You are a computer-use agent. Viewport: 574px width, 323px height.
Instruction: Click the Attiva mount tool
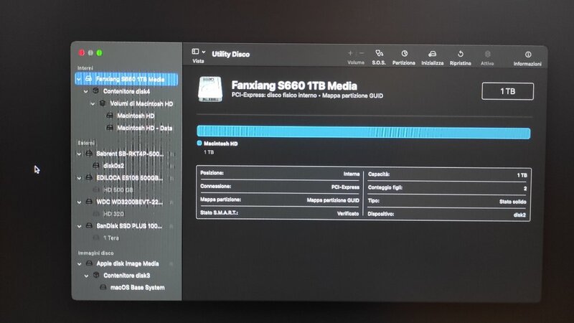pos(487,58)
